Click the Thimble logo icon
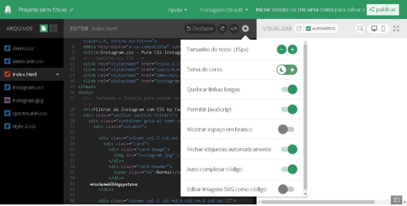 (x=8, y=10)
